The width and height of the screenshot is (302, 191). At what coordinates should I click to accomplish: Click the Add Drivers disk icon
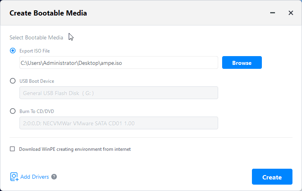pyautogui.click(x=14, y=177)
